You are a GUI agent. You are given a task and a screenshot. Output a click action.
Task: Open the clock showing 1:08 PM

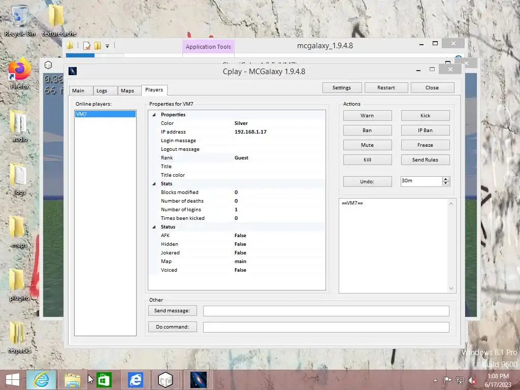[498, 380]
